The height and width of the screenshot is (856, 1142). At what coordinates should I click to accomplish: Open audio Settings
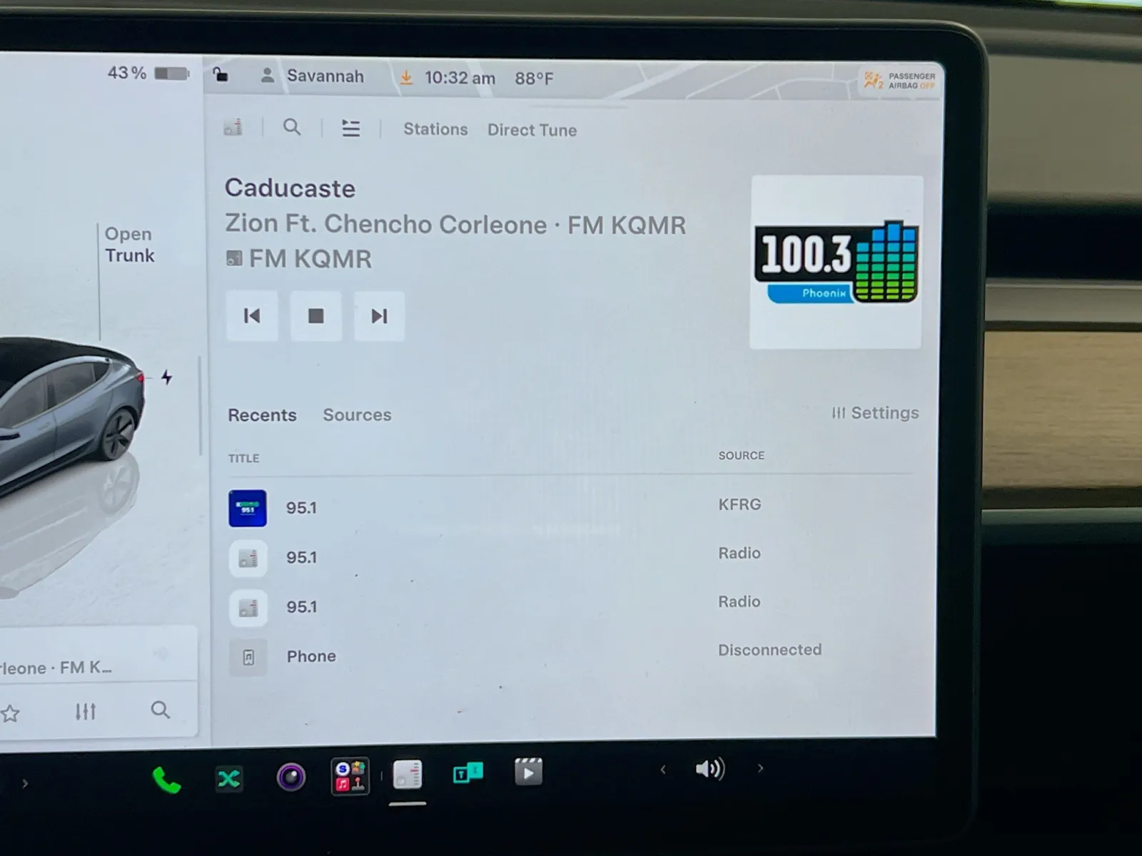875,413
